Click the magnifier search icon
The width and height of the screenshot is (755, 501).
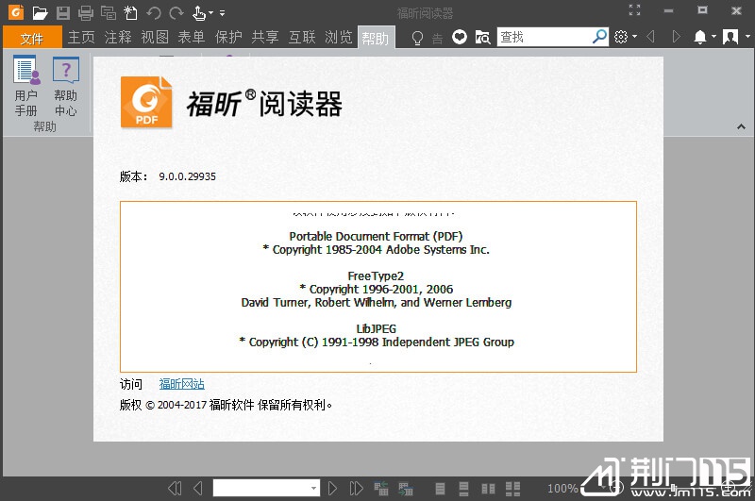click(x=599, y=37)
